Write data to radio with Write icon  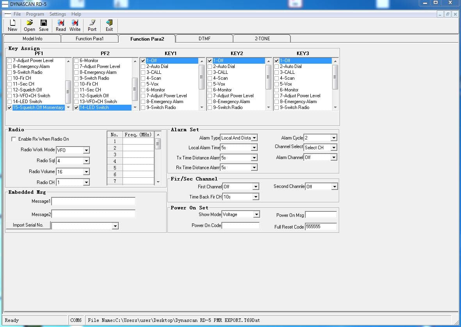point(75,25)
